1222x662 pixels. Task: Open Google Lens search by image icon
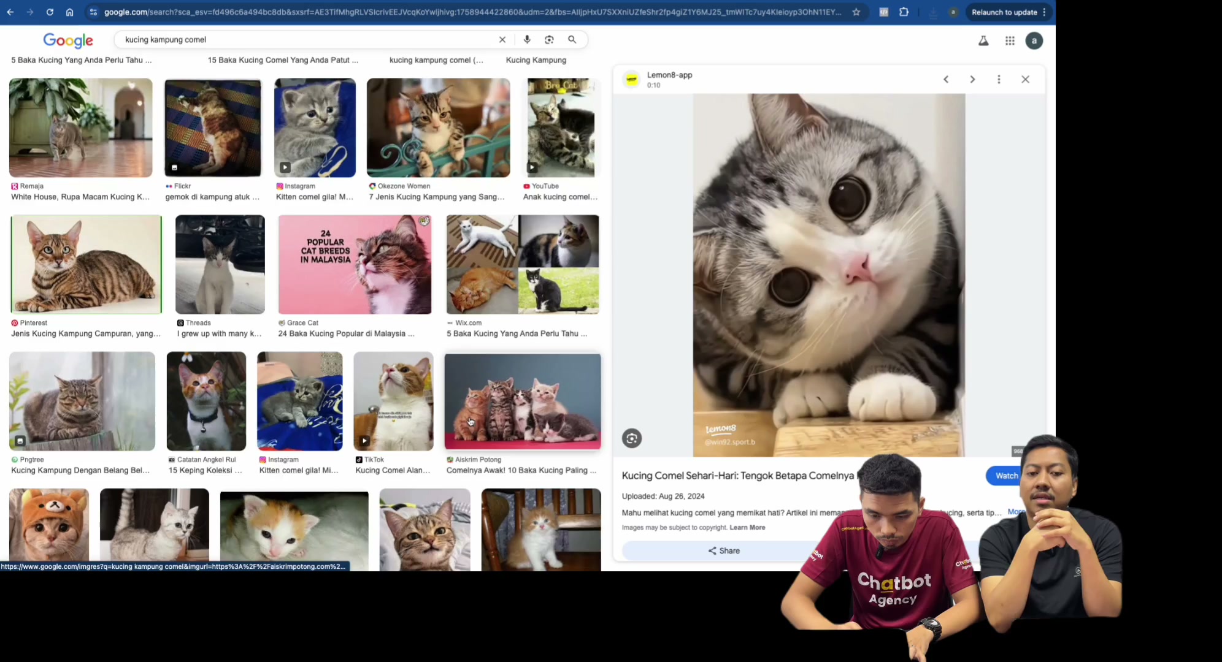click(x=549, y=40)
